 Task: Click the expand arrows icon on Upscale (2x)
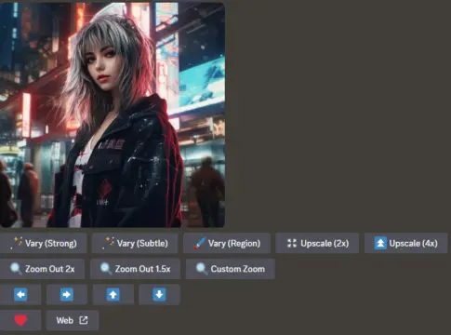coord(292,243)
